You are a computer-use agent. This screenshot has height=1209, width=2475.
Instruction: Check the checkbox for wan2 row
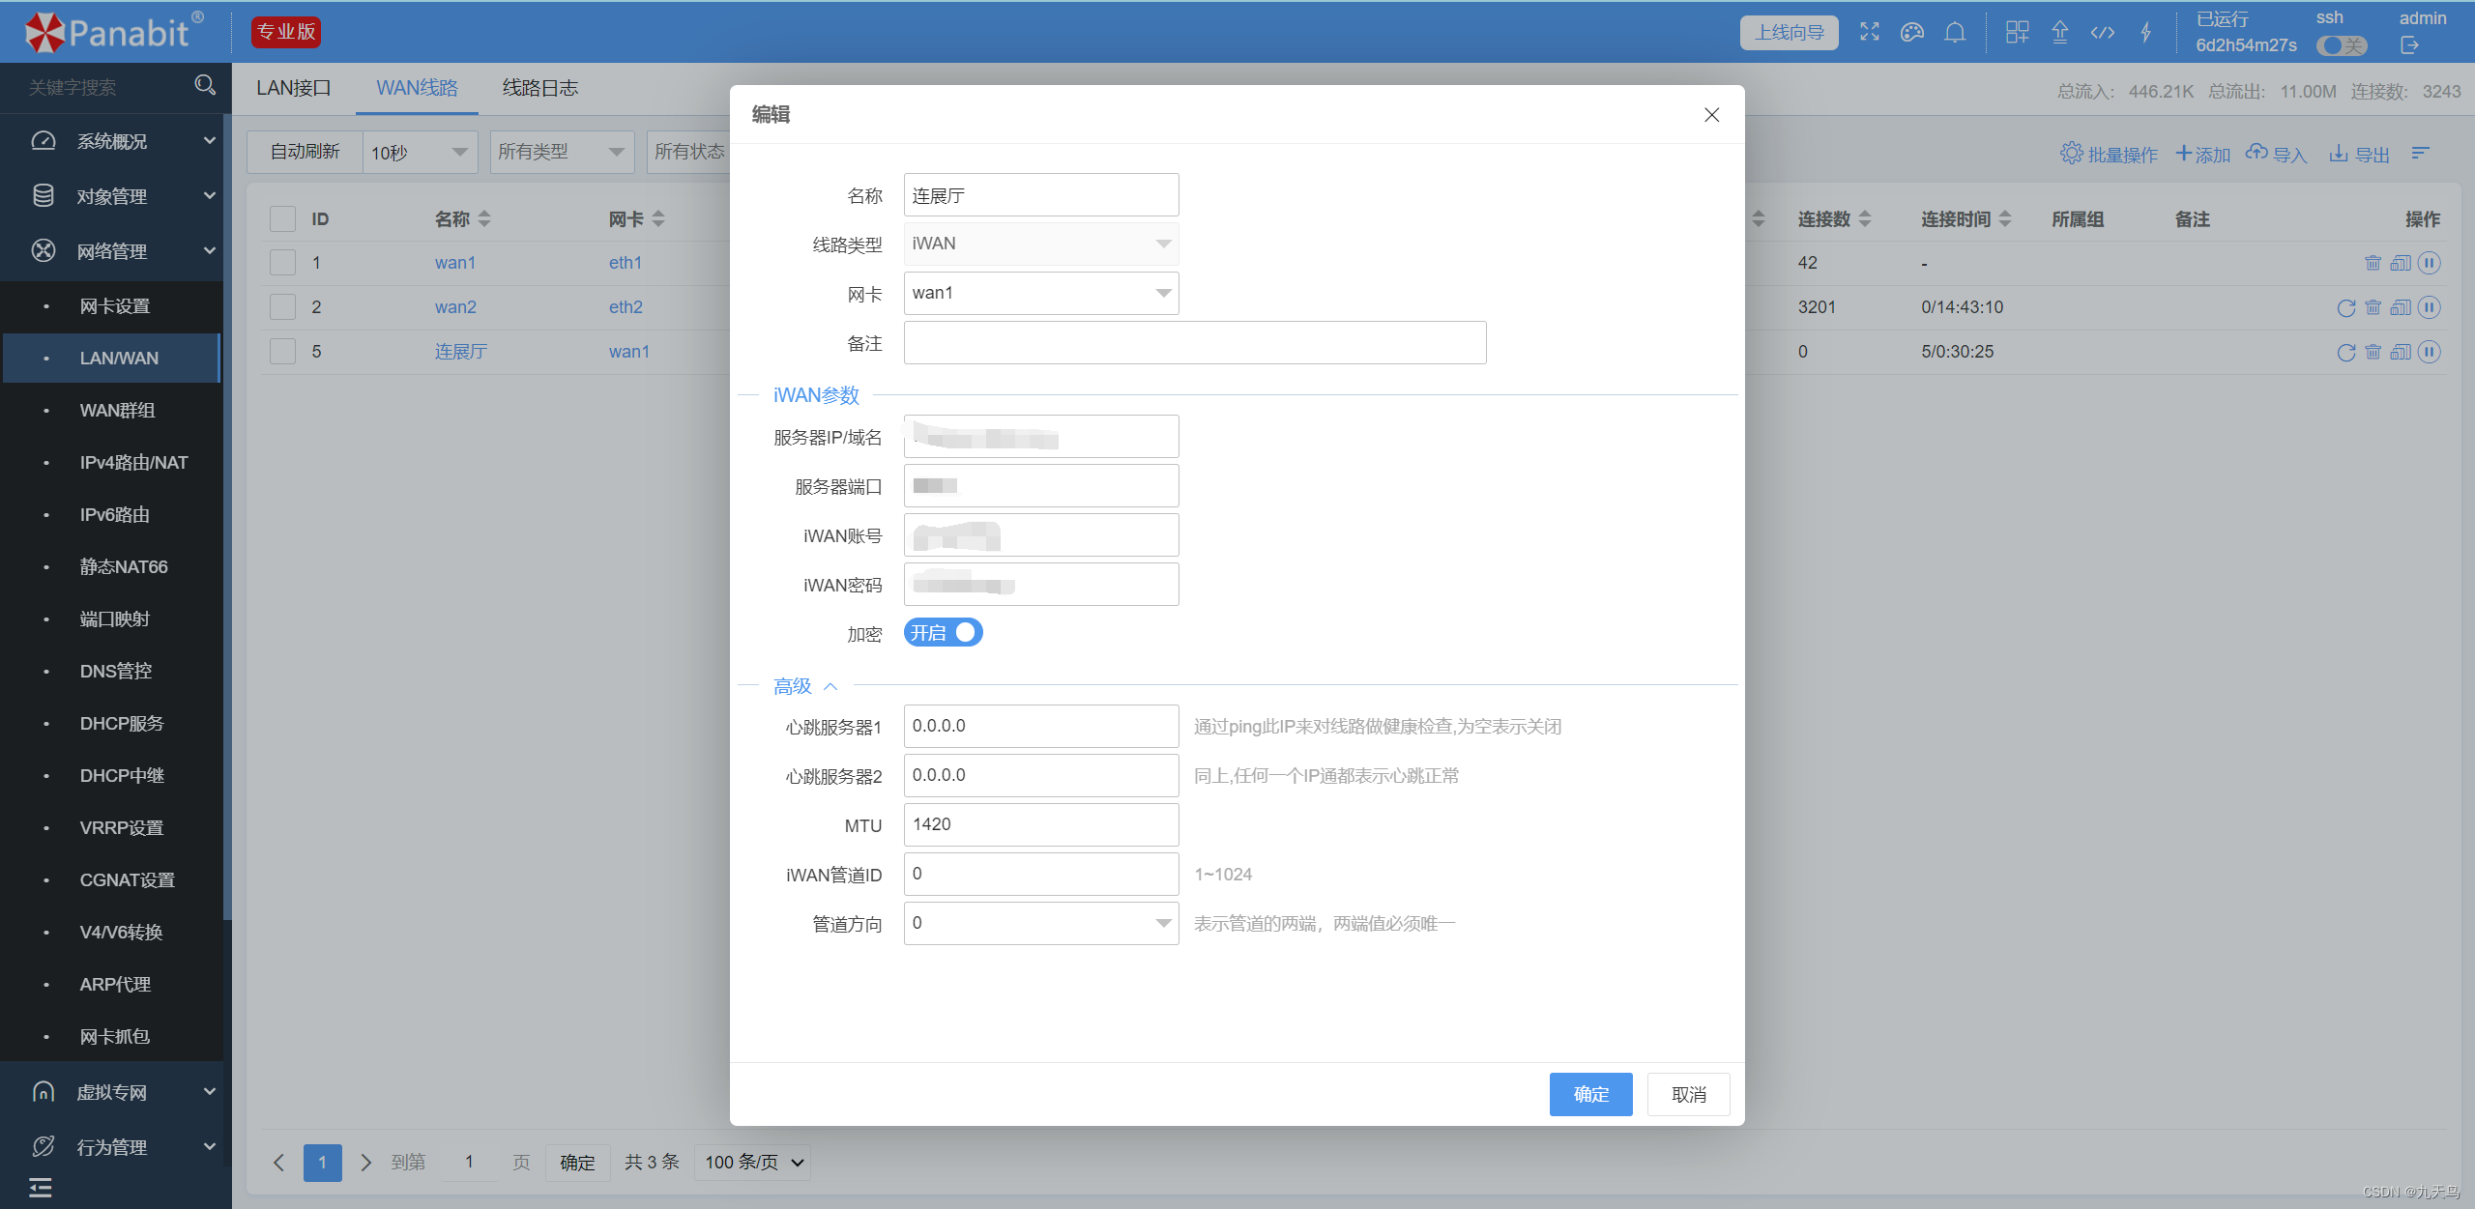click(282, 307)
